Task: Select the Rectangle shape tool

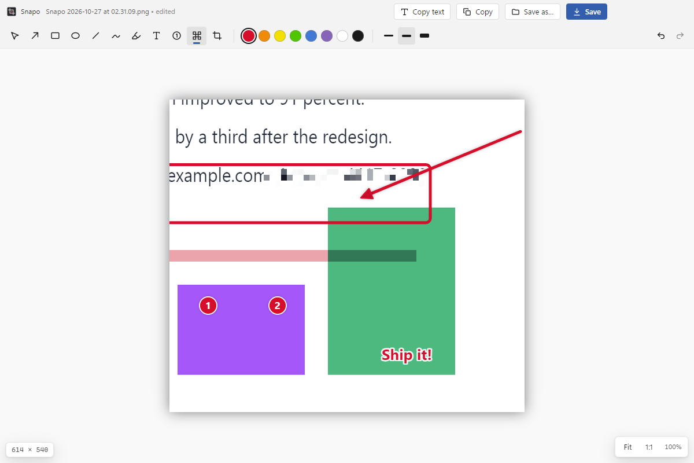Action: coord(56,36)
